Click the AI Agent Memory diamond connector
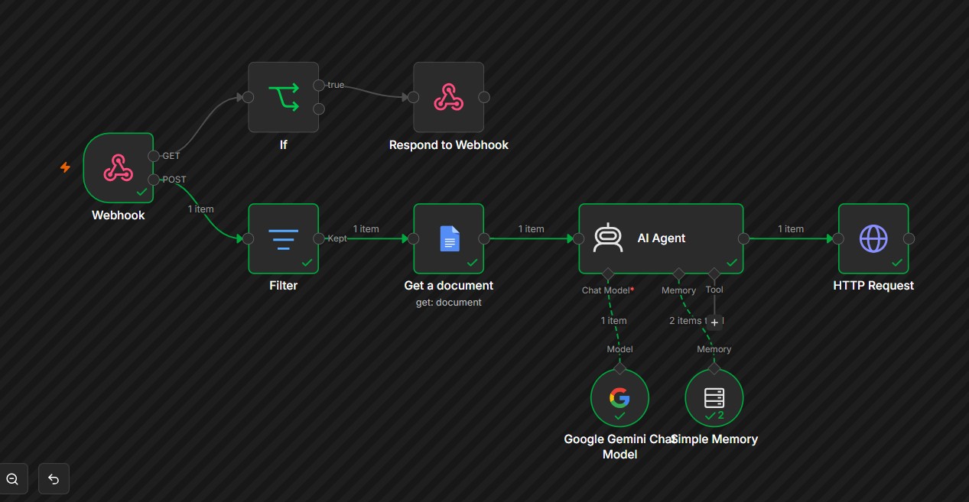Viewport: 969px width, 502px height. tap(678, 274)
